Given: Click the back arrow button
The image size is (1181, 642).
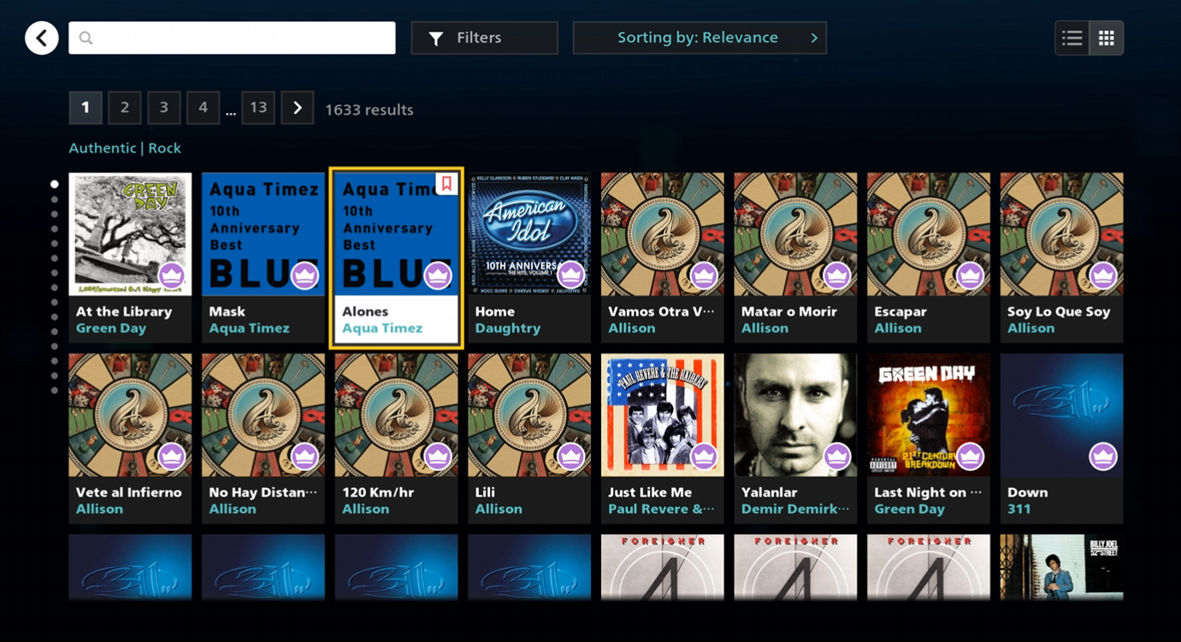Looking at the screenshot, I should (x=41, y=38).
